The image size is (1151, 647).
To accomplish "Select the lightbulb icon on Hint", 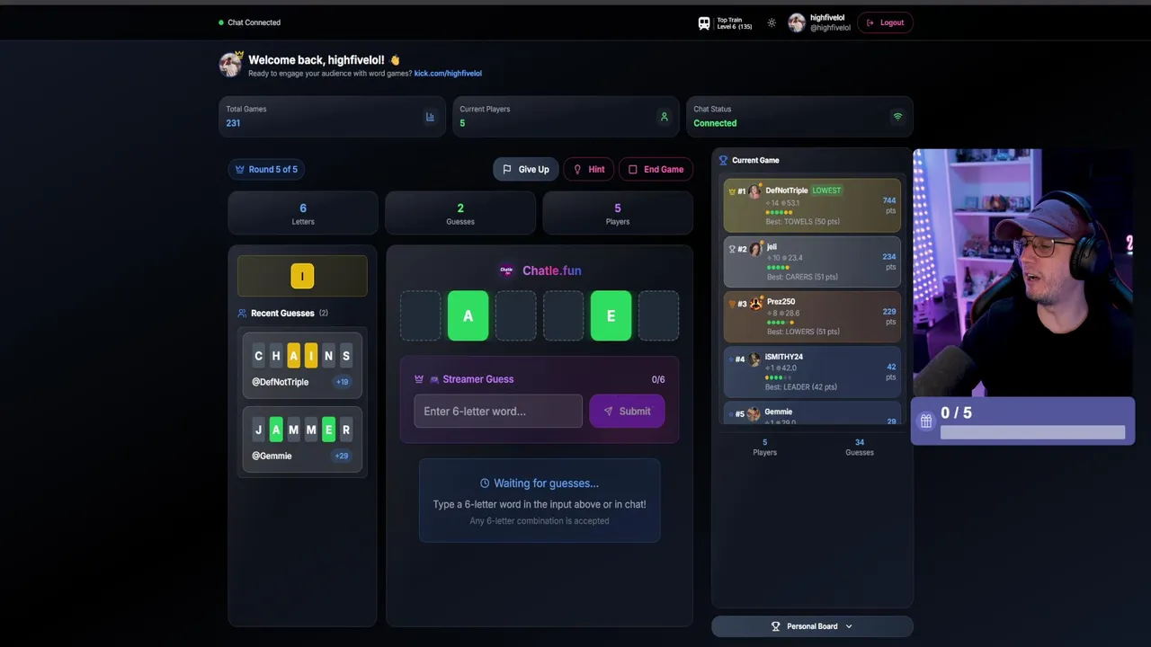I will coord(577,169).
